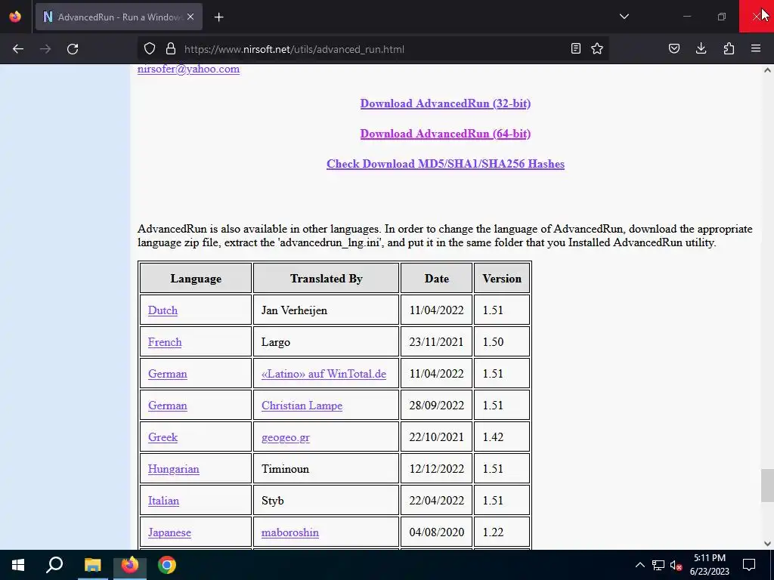Download AdvancedRun 32-bit
774x580 pixels.
[445, 103]
